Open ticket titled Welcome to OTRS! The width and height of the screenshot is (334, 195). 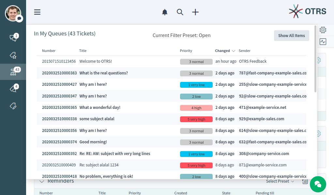96,61
